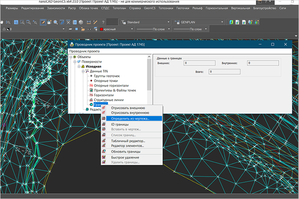Viewport: 299px width, 199px height.
Task: Open the GENPLAN dropdown list
Action: (221, 22)
